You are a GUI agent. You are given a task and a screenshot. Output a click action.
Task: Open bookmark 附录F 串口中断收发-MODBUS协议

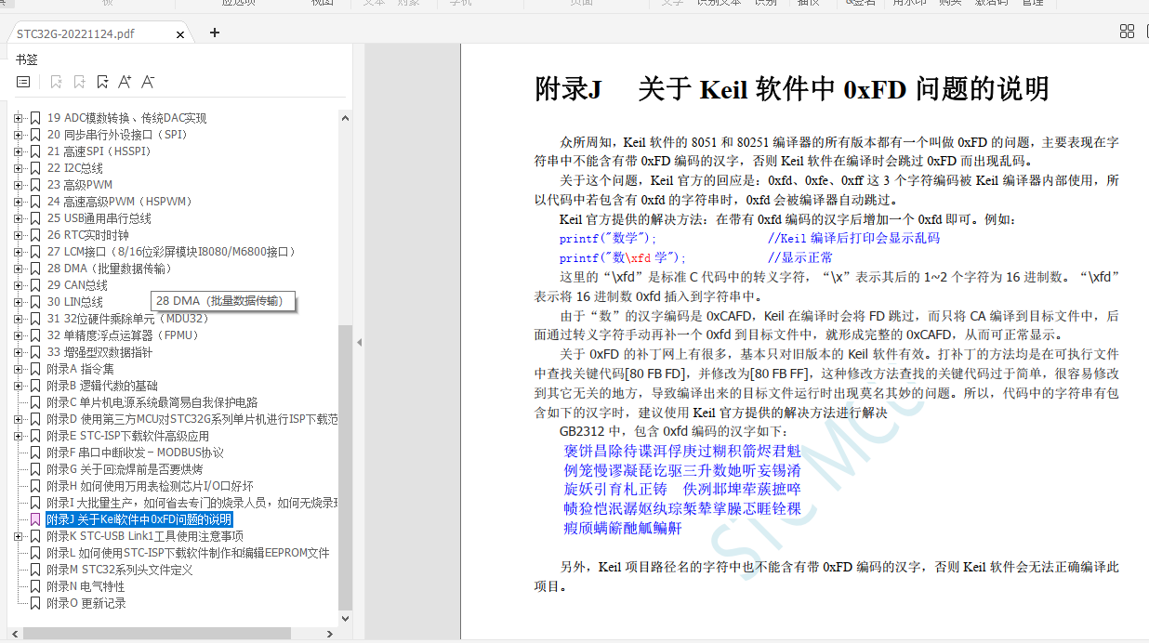point(135,453)
